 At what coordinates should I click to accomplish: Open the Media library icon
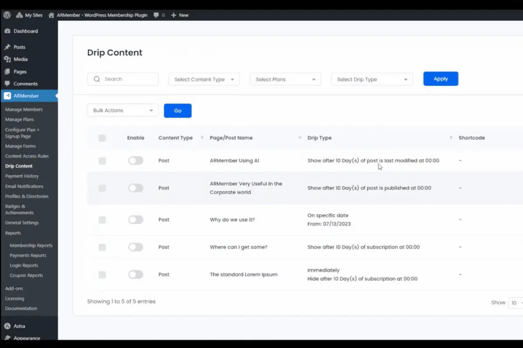(x=7, y=59)
